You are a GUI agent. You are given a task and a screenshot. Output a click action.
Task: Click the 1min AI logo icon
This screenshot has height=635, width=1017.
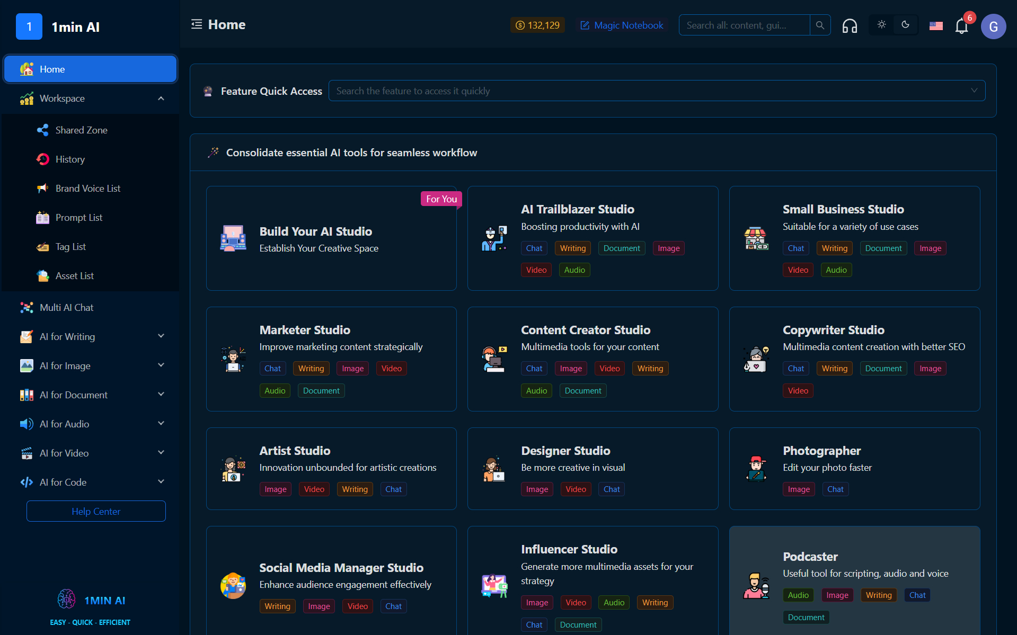[x=29, y=26]
